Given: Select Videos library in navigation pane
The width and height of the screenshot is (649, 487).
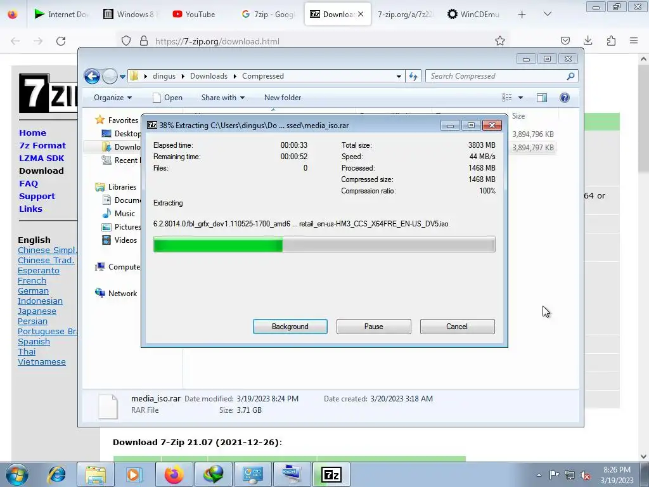Looking at the screenshot, I should point(125,240).
